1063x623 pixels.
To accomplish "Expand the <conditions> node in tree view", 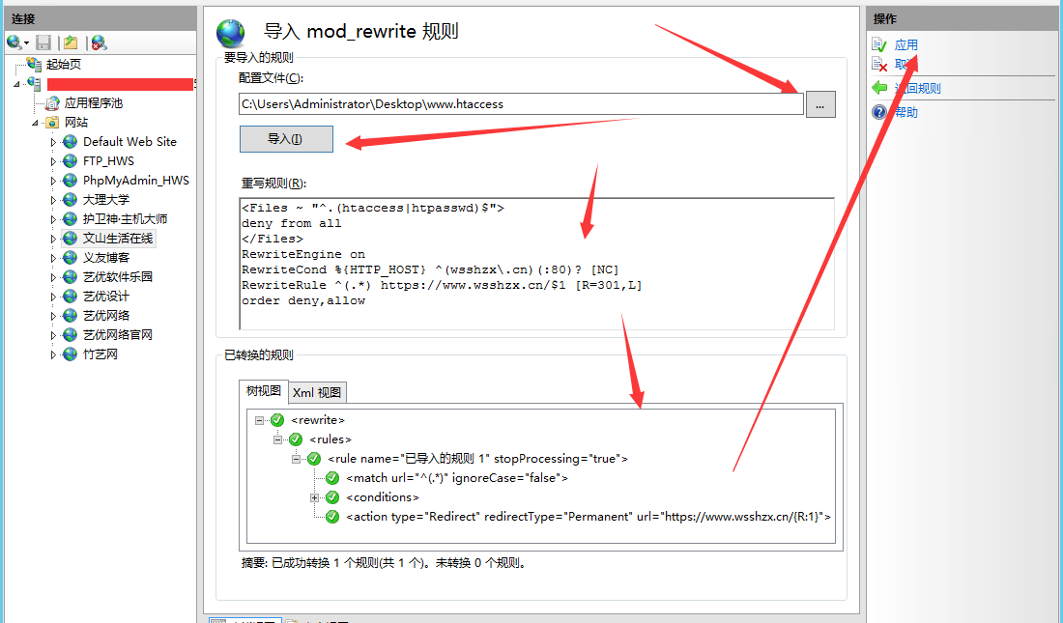I will pyautogui.click(x=314, y=497).
